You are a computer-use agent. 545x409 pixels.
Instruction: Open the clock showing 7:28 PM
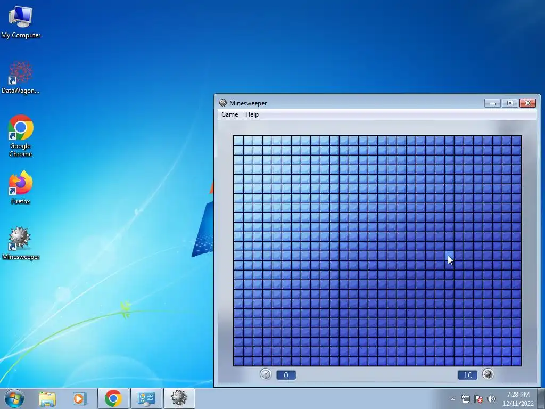pyautogui.click(x=518, y=399)
